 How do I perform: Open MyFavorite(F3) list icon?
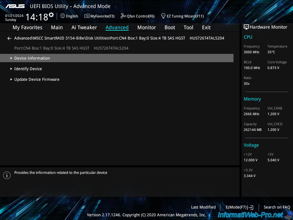coord(87,16)
